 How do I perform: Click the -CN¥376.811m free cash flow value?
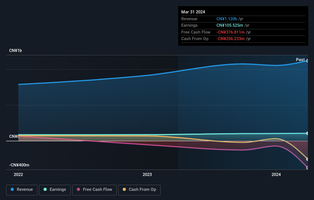(230, 32)
